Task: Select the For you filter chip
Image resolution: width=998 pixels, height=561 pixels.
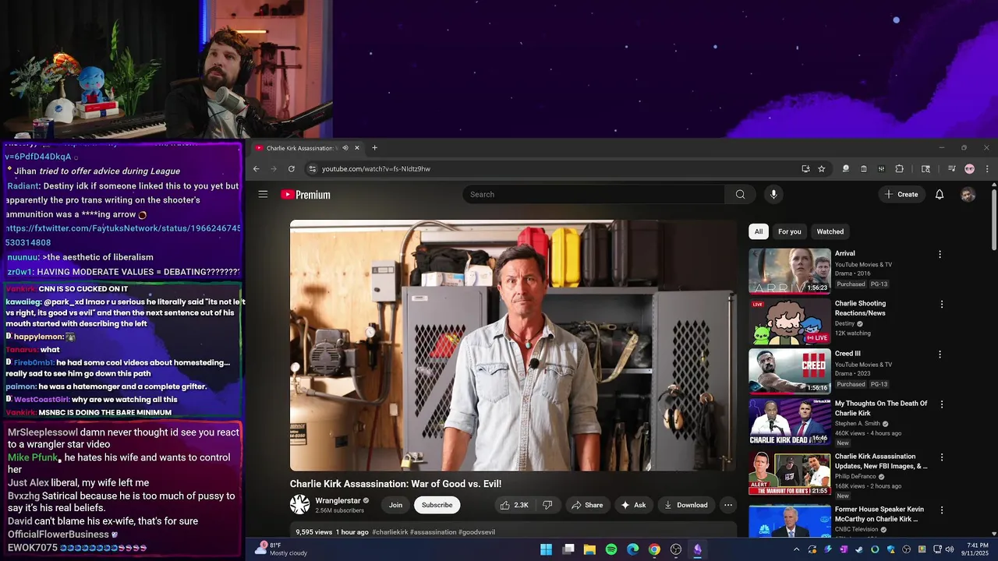Action: (789, 231)
